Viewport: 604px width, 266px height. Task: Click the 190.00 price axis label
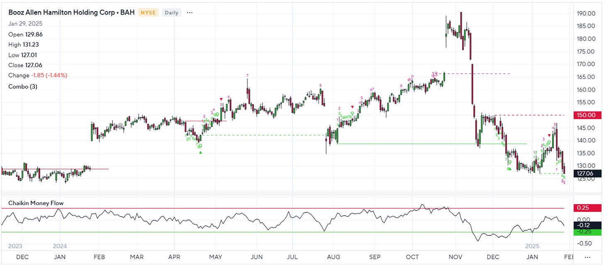(587, 13)
